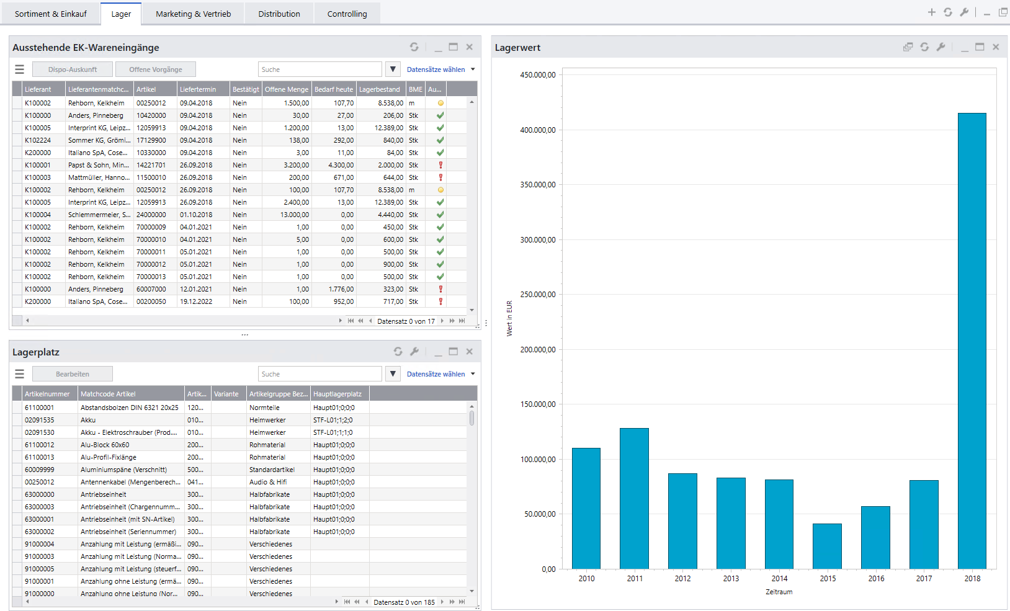Screen dimensions: 1010x611
Task: Open Lagerplatz panel wrench settings
Action: tap(414, 352)
